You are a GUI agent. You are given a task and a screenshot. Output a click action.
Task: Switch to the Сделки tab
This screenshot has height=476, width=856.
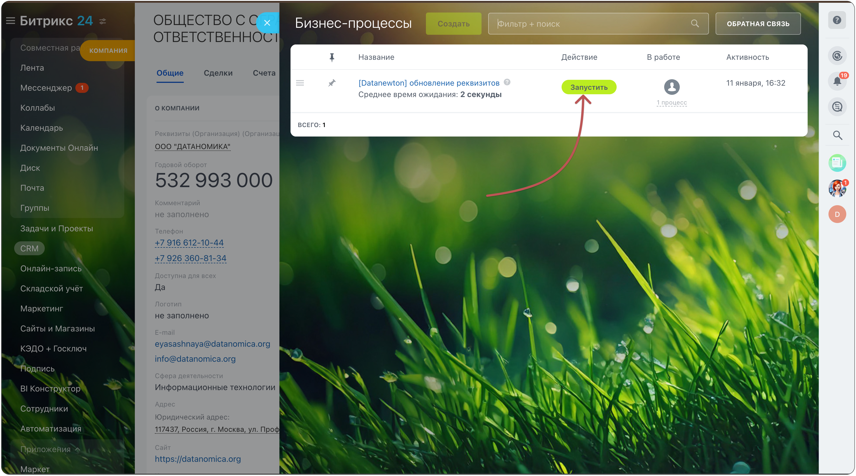218,73
